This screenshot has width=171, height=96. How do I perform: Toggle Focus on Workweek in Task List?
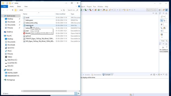(162, 24)
